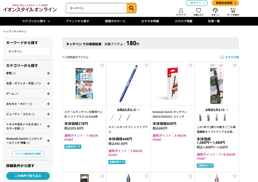Click 本体価格800円 price text
This screenshot has width=258, height=182.
tap(164, 124)
